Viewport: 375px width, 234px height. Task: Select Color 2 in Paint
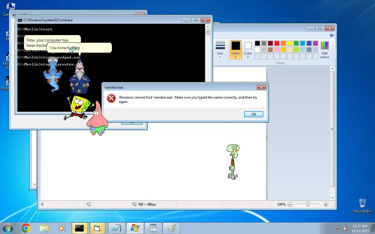coord(248,50)
